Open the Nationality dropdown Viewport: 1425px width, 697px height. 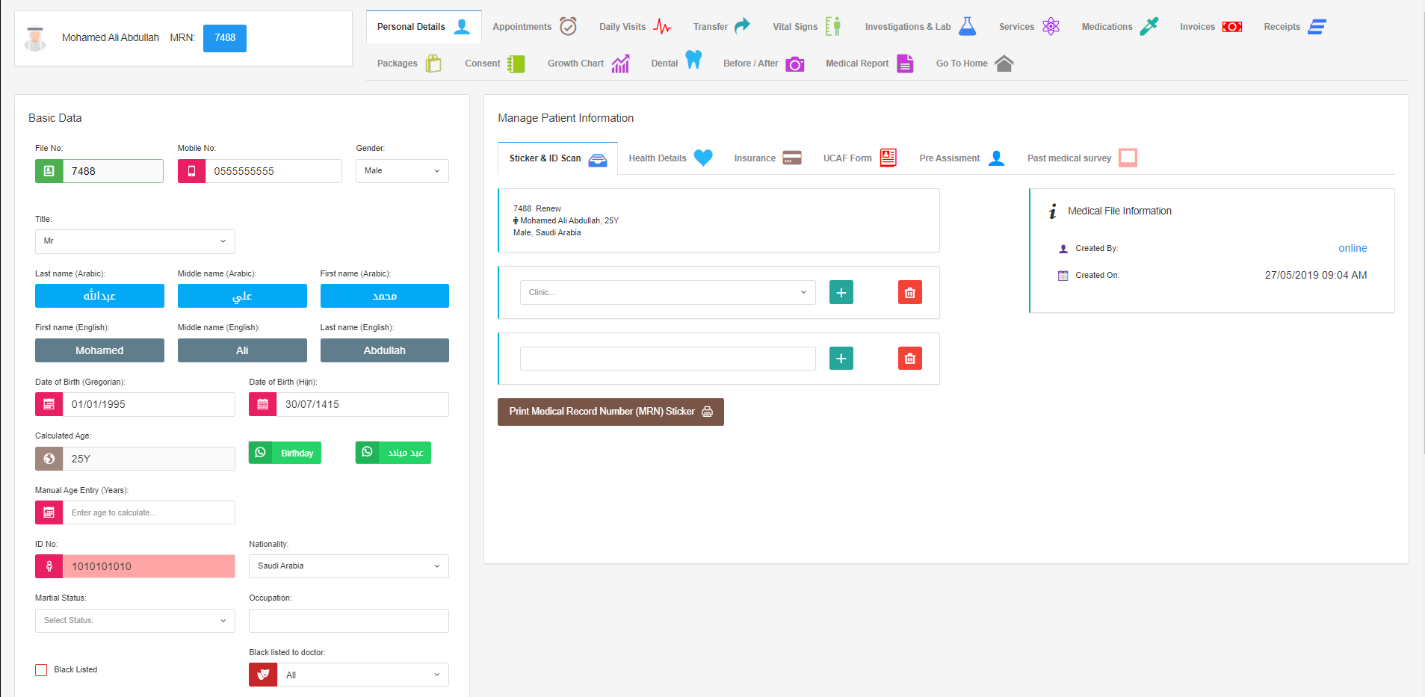tap(348, 566)
